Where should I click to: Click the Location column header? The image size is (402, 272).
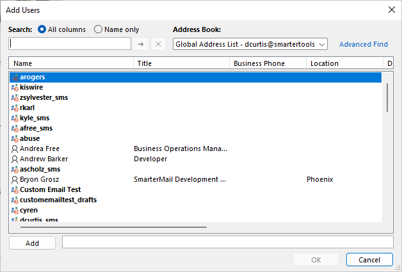pos(344,63)
